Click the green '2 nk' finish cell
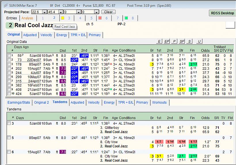 tap(193, 89)
